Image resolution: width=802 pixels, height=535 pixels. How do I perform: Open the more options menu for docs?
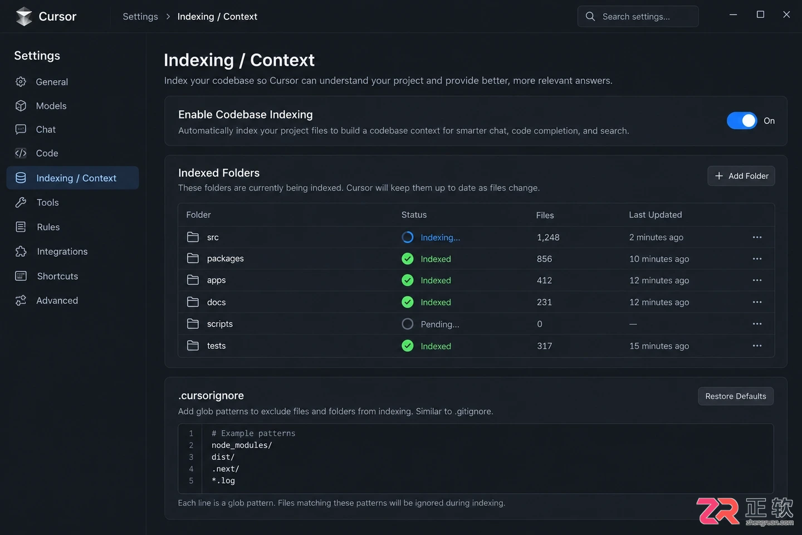point(757,302)
